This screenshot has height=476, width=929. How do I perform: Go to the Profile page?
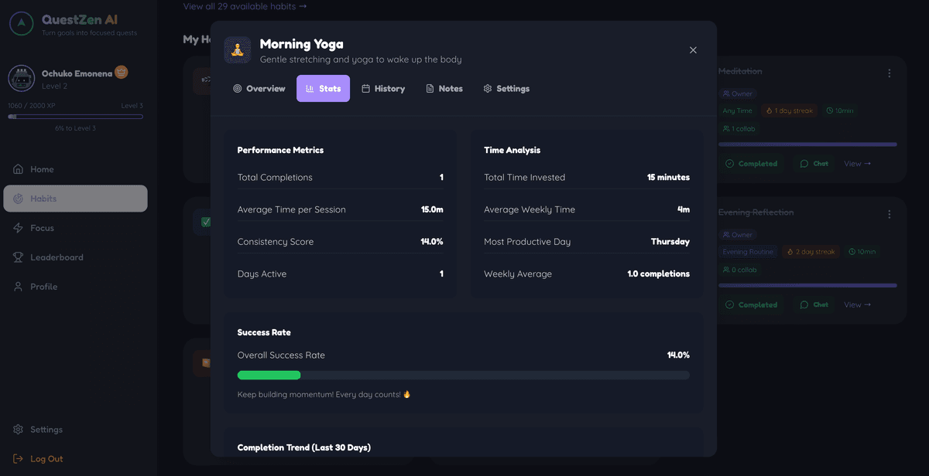coord(43,287)
